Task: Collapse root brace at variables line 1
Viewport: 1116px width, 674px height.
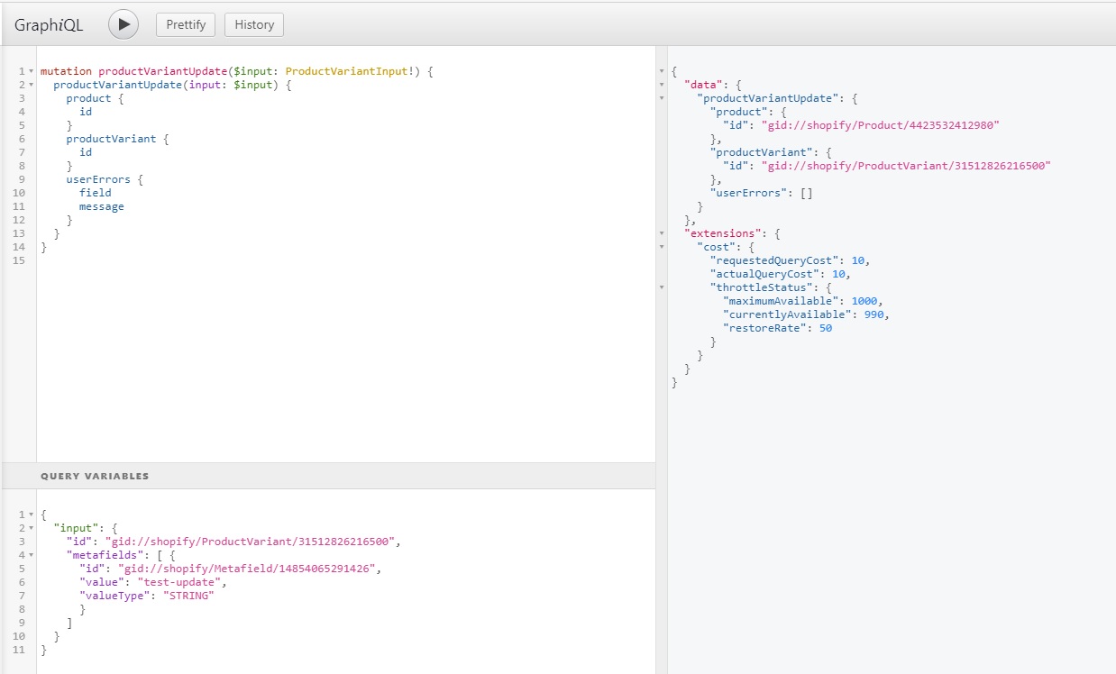Action: (x=32, y=515)
